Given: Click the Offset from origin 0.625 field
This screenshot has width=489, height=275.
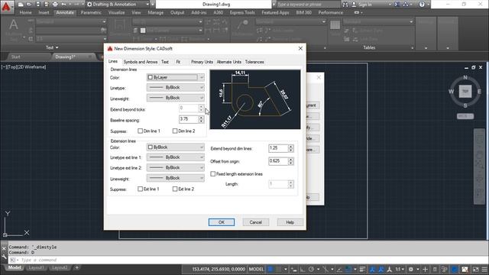Looking at the screenshot, I should 278,161.
